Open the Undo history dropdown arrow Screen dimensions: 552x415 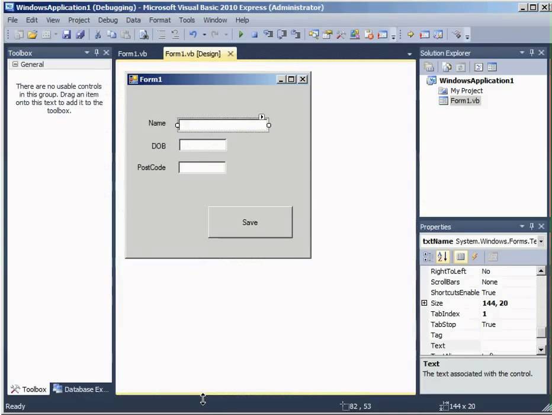tap(204, 34)
